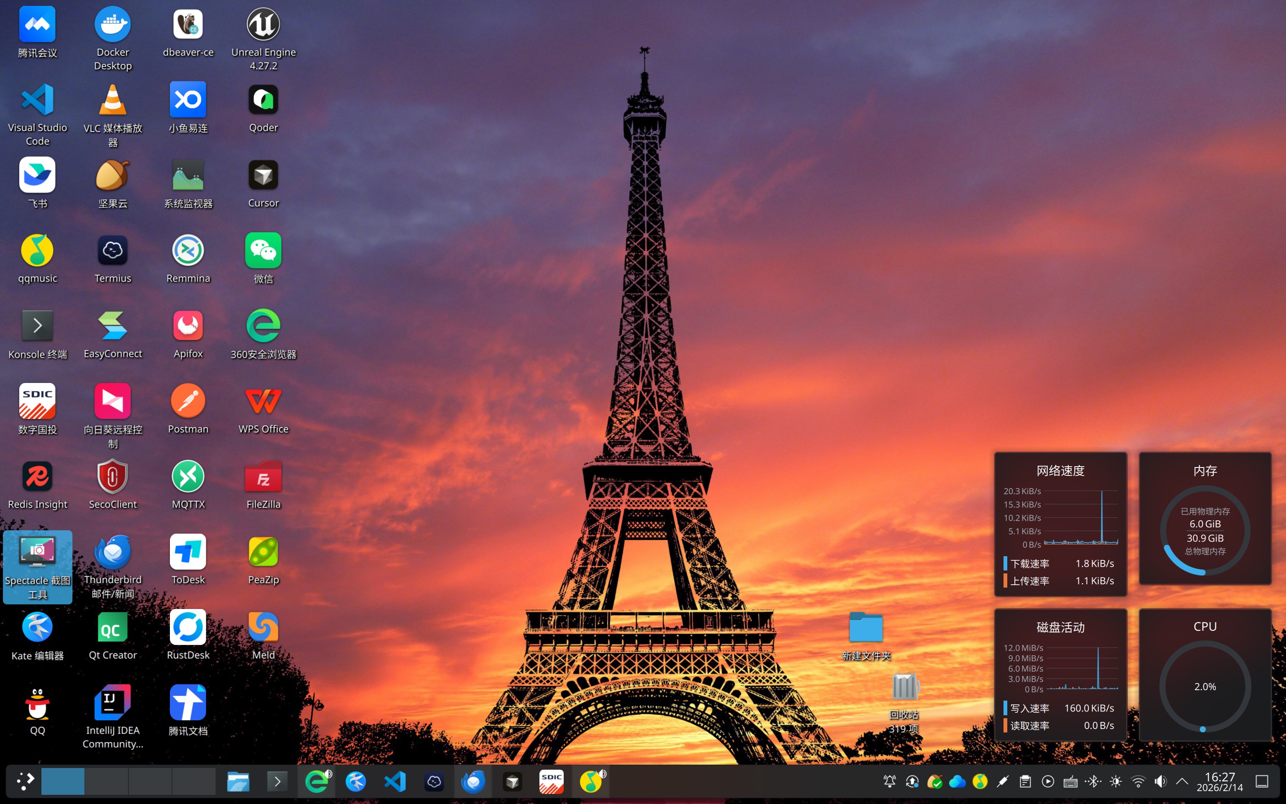Open the 360 browser task in taskbar
This screenshot has width=1286, height=804.
click(x=316, y=781)
